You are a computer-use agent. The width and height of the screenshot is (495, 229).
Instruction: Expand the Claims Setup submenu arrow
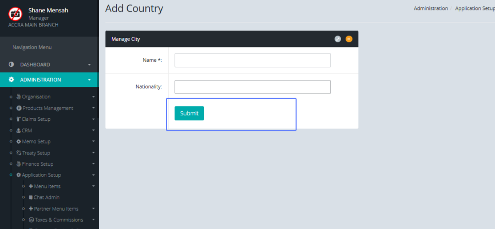[x=93, y=119]
